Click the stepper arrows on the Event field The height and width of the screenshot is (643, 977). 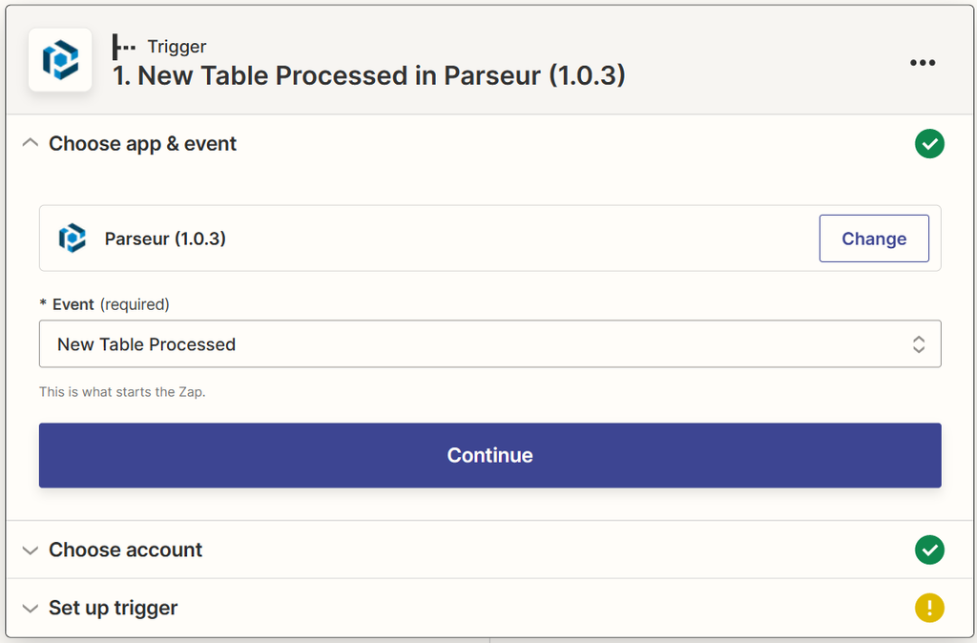[918, 343]
